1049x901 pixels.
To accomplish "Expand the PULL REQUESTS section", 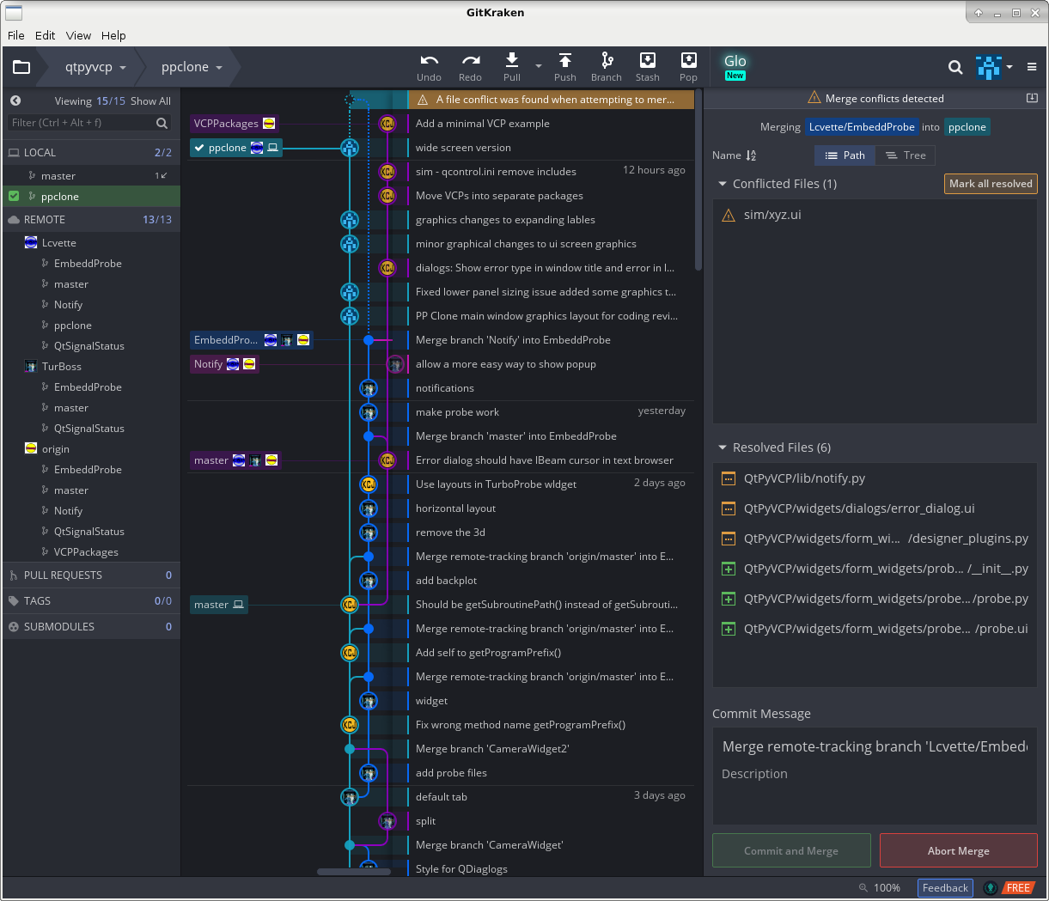I will pyautogui.click(x=90, y=575).
